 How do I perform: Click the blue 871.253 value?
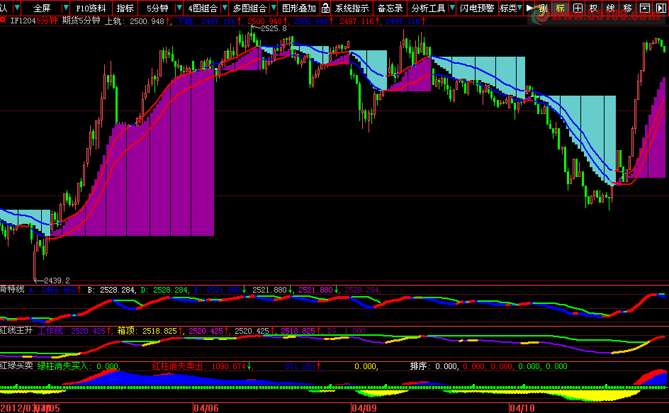(300, 366)
